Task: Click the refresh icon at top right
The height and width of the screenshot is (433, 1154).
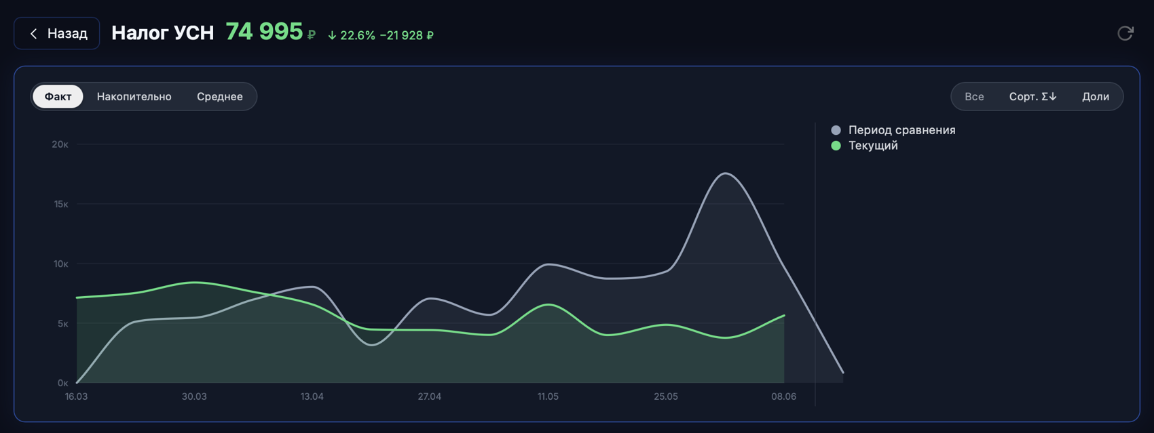Action: pos(1125,33)
